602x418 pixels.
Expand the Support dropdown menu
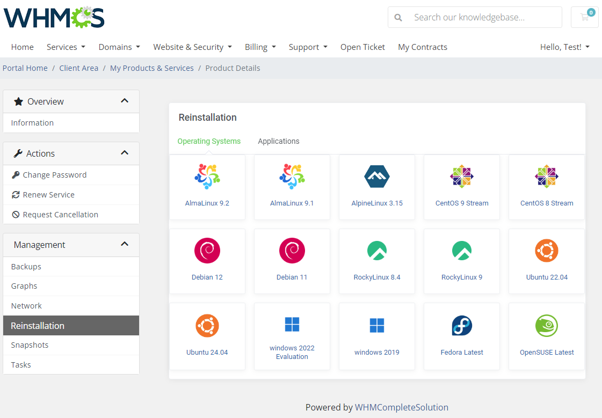(308, 47)
